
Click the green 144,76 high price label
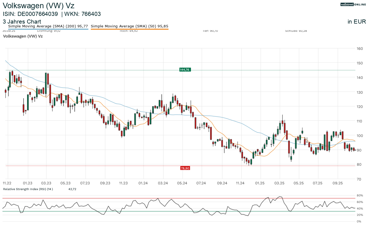pos(185,70)
